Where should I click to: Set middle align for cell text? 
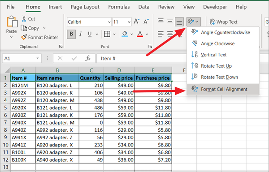[170, 21]
